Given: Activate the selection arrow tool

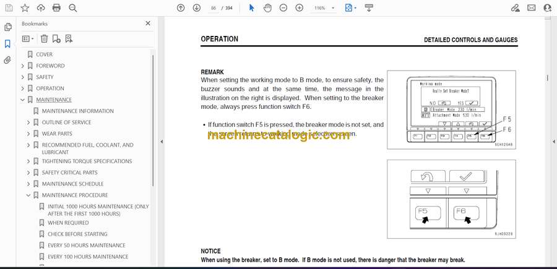Looking at the screenshot, I should click(251, 8).
